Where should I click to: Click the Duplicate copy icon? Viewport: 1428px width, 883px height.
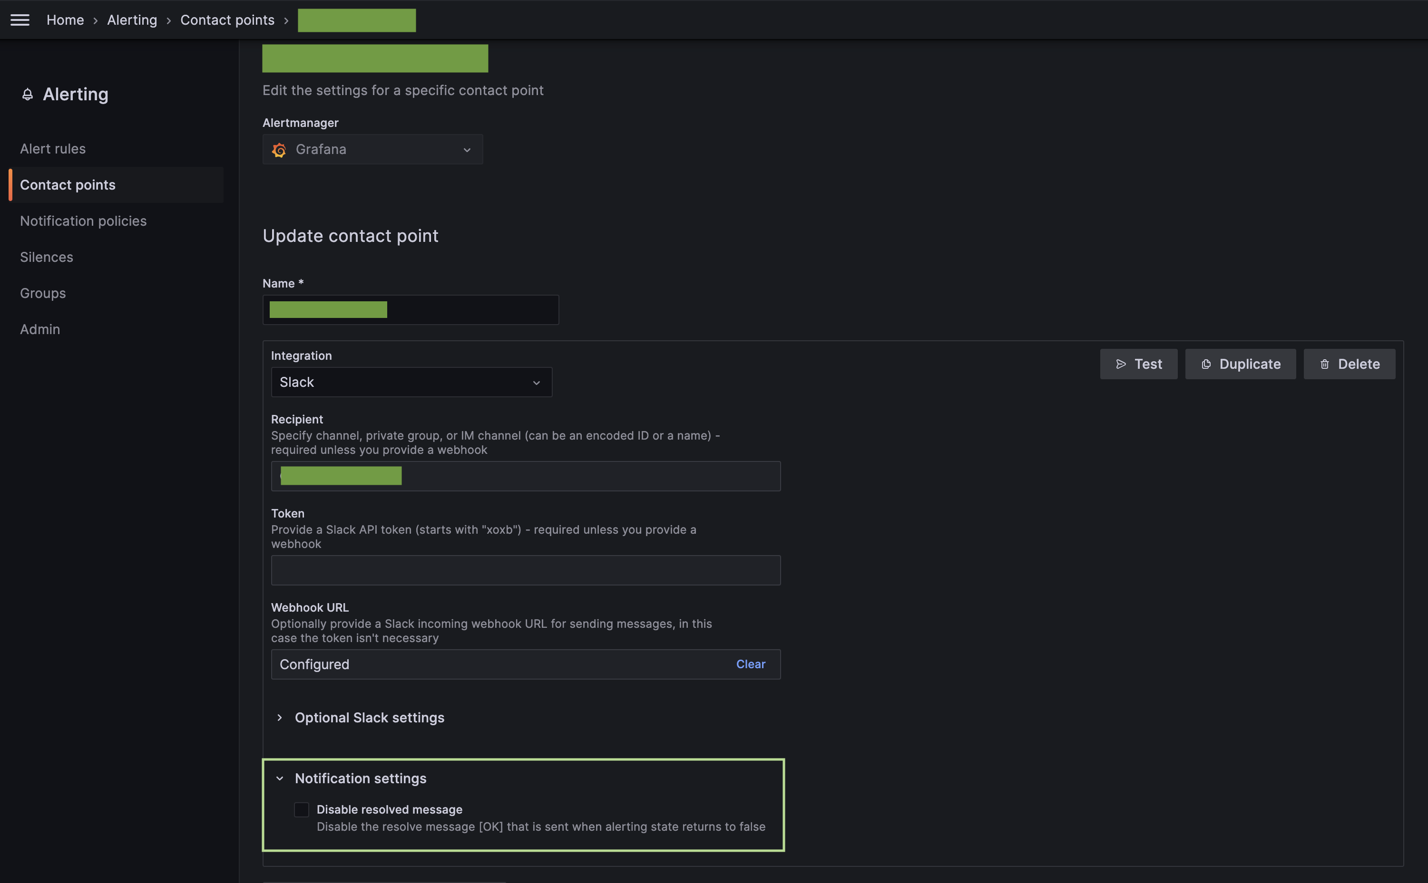[1206, 365]
